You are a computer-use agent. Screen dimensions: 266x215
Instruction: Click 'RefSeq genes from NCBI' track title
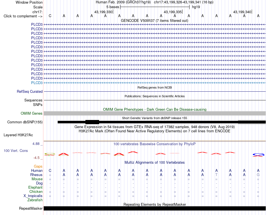coord(155,87)
